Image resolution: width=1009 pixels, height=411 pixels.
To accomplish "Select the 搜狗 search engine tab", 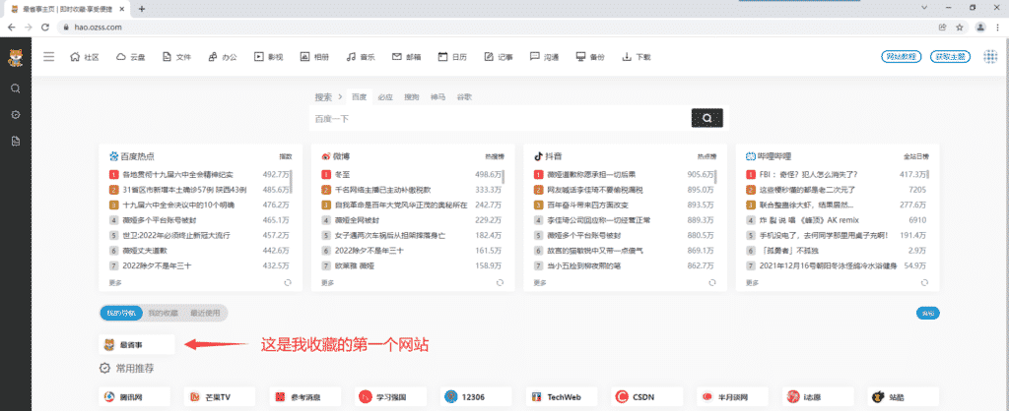I will coord(411,97).
